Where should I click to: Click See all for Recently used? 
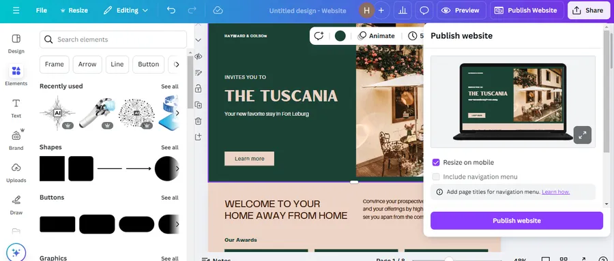pos(170,87)
